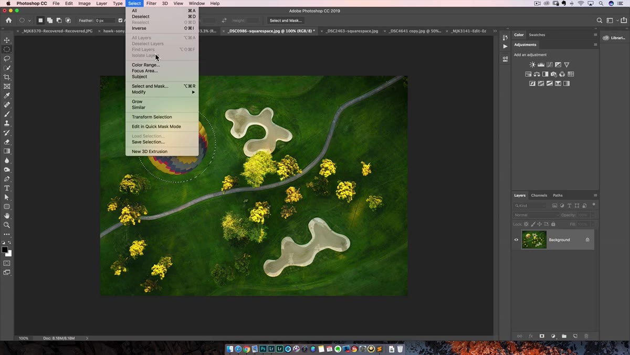
Task: Toggle Quick Mask mode icon in toolbar
Action: tap(7, 263)
